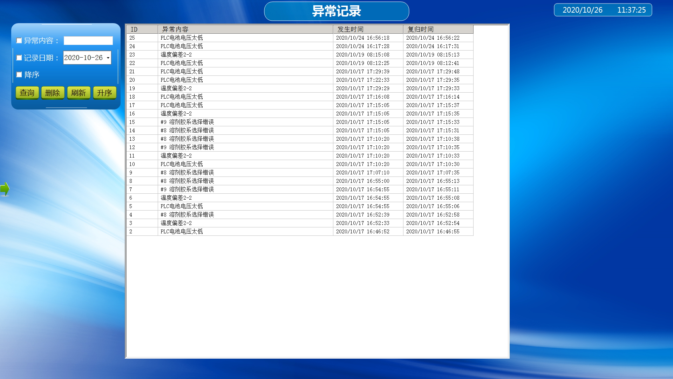
Task: Click the 发生时间 column header
Action: coord(368,29)
